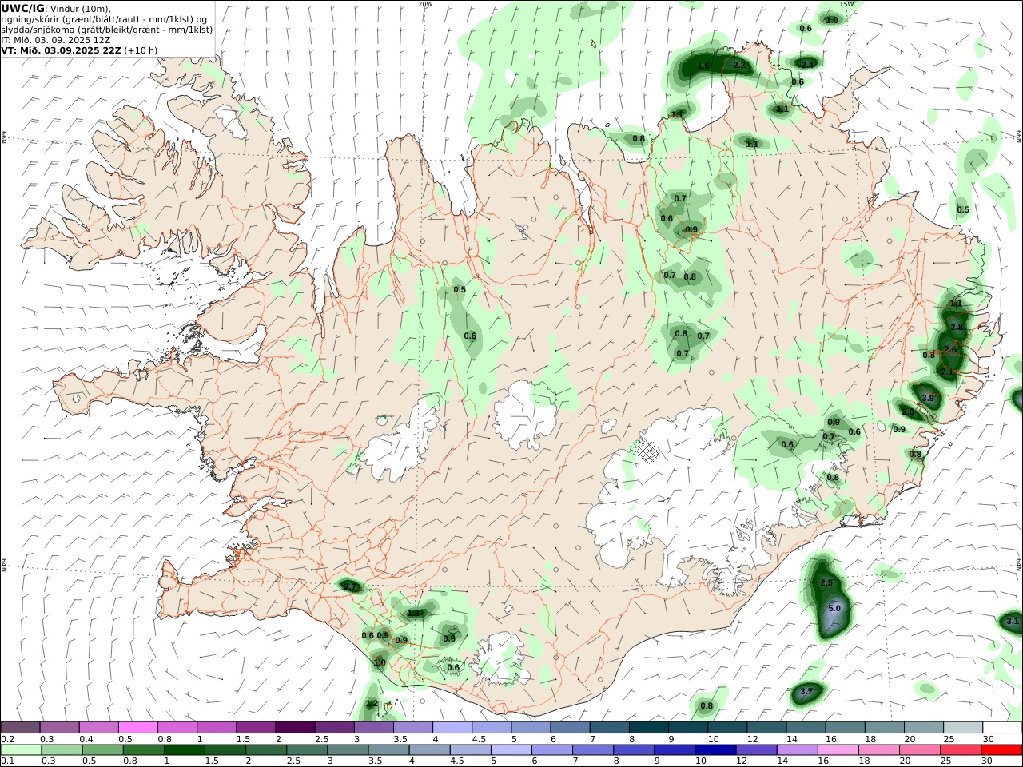
Task: Pick the darkest green swatch in lower legend
Action: [184, 750]
